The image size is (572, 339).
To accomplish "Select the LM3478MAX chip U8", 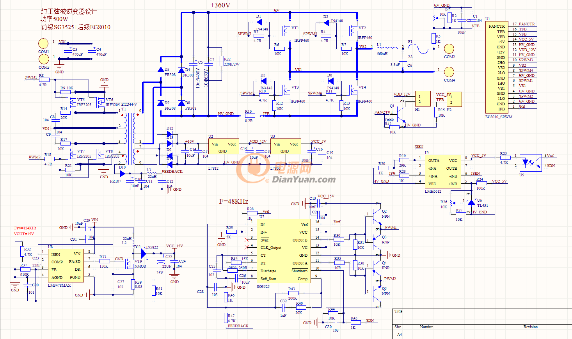I will [66, 266].
